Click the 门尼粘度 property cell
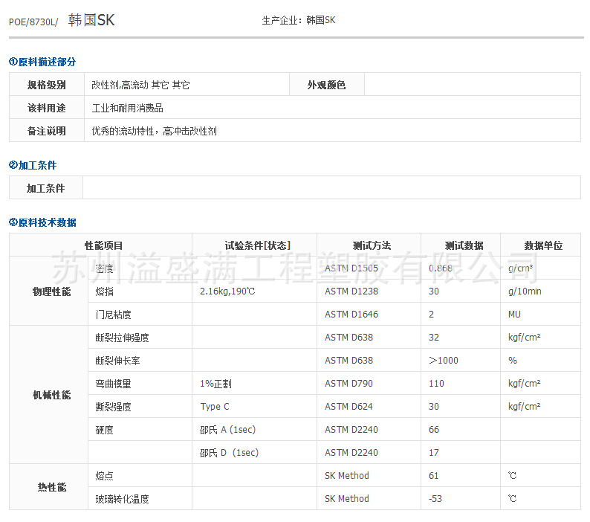Image resolution: width=590 pixels, height=522 pixels. (x=140, y=314)
